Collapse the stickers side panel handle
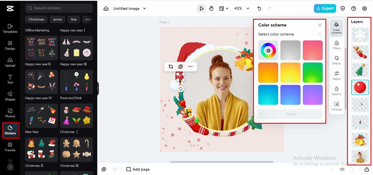The width and height of the screenshot is (373, 175). tap(98, 89)
